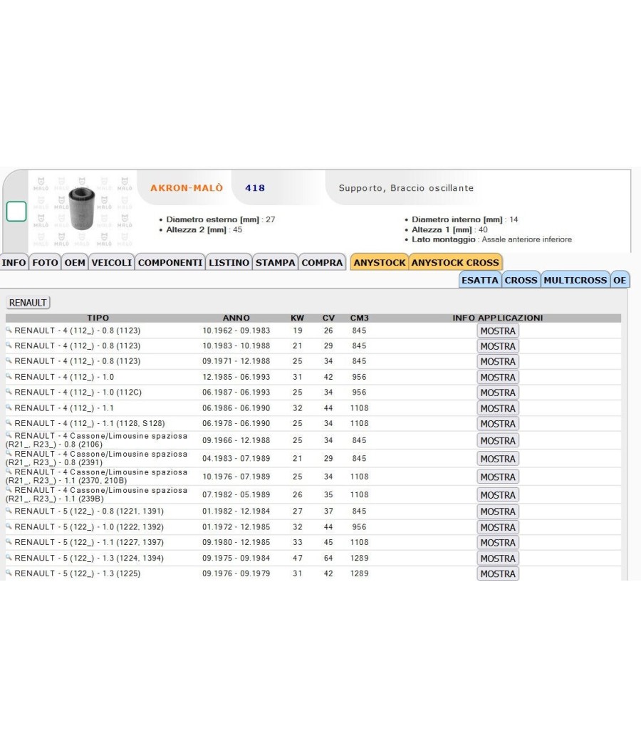
Task: Click the KW column header
Action: pos(297,318)
